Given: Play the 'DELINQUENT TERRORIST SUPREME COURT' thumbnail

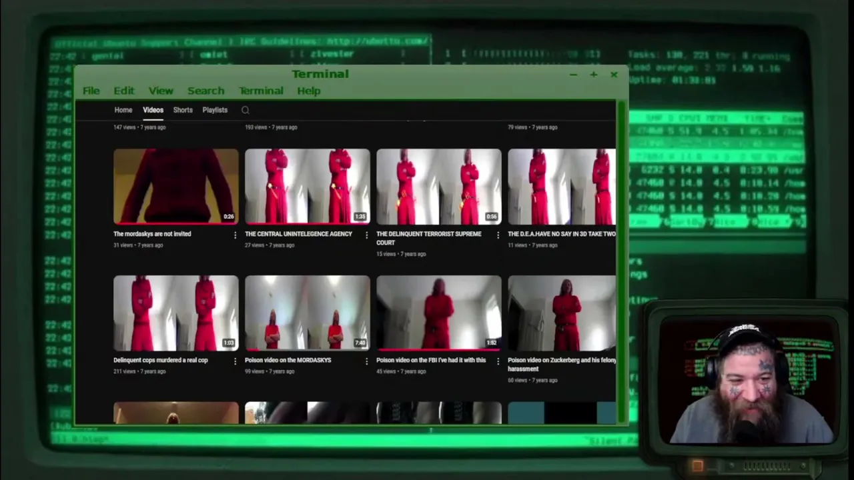Looking at the screenshot, I should tap(439, 186).
